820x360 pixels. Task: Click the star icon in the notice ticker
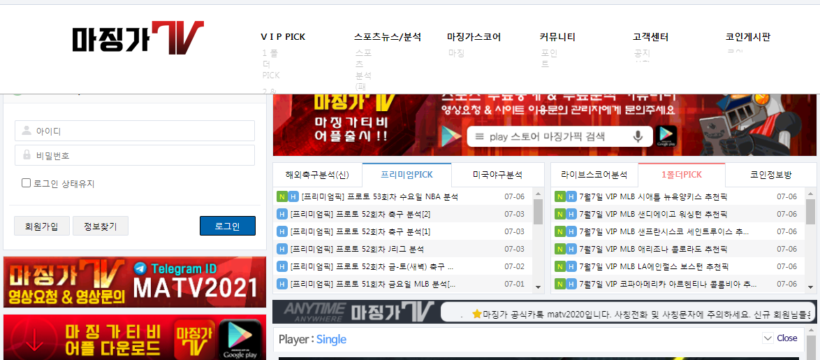click(x=476, y=315)
